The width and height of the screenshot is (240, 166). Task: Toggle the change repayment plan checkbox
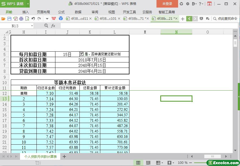[x=82, y=54]
